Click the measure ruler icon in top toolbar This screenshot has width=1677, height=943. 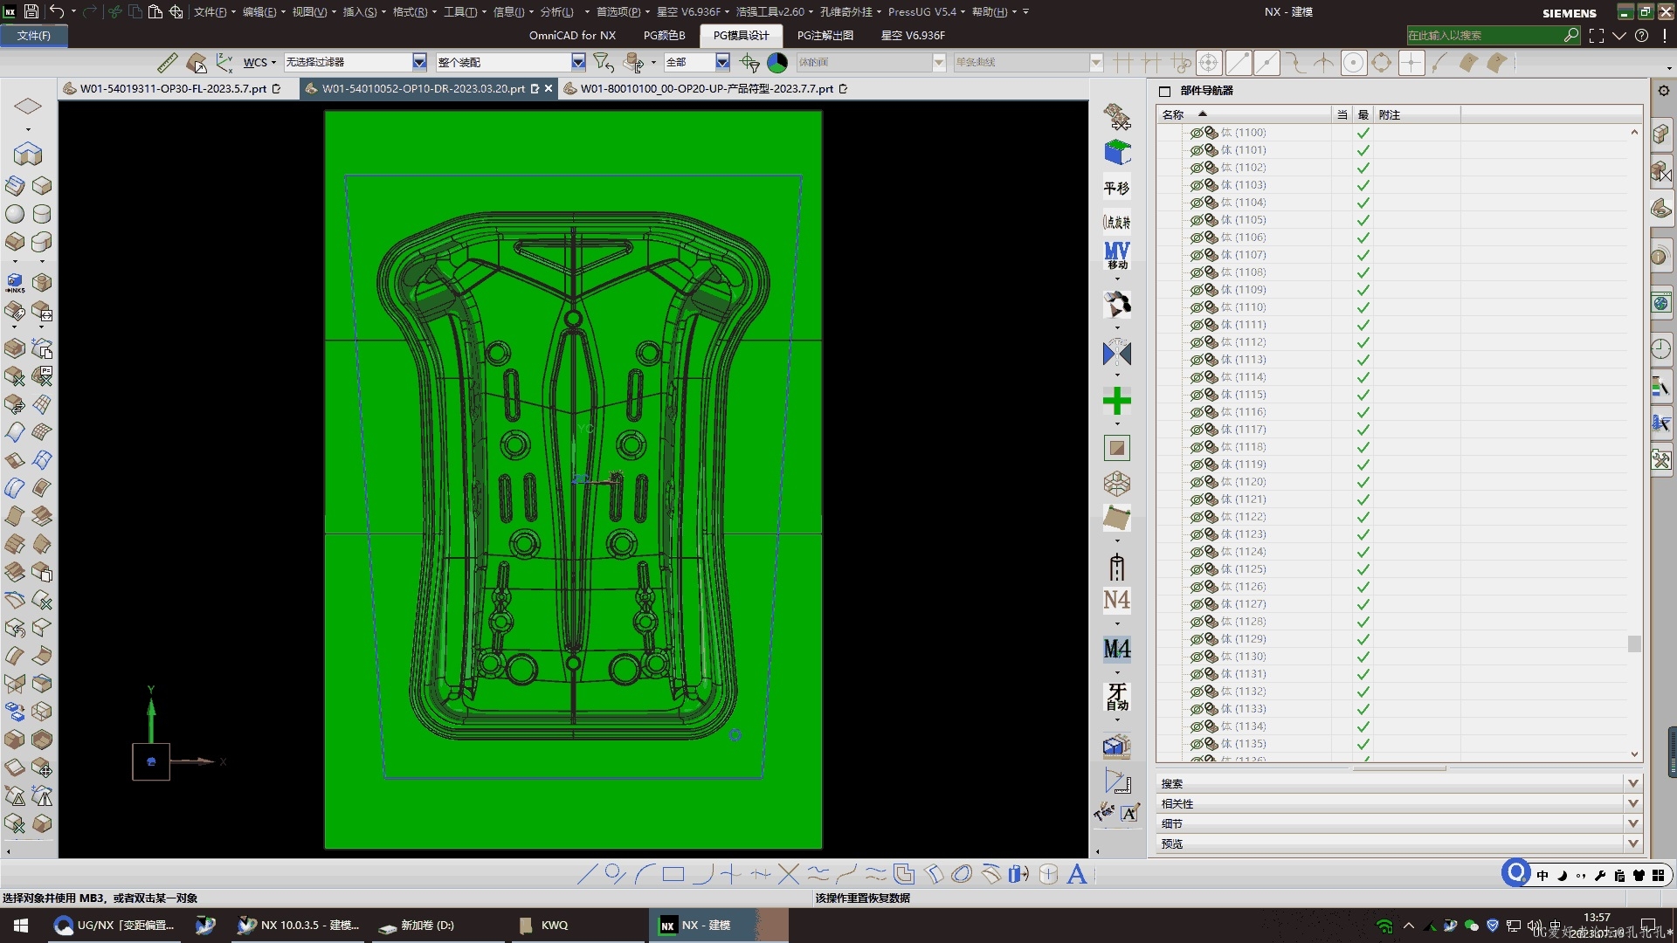[167, 63]
